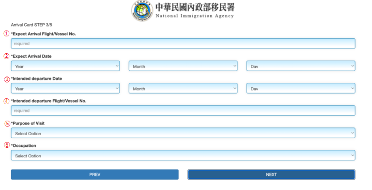Focus the Intended departure Flight/Vessel No. field
Viewport: 372px width, 190px height.
tap(183, 111)
